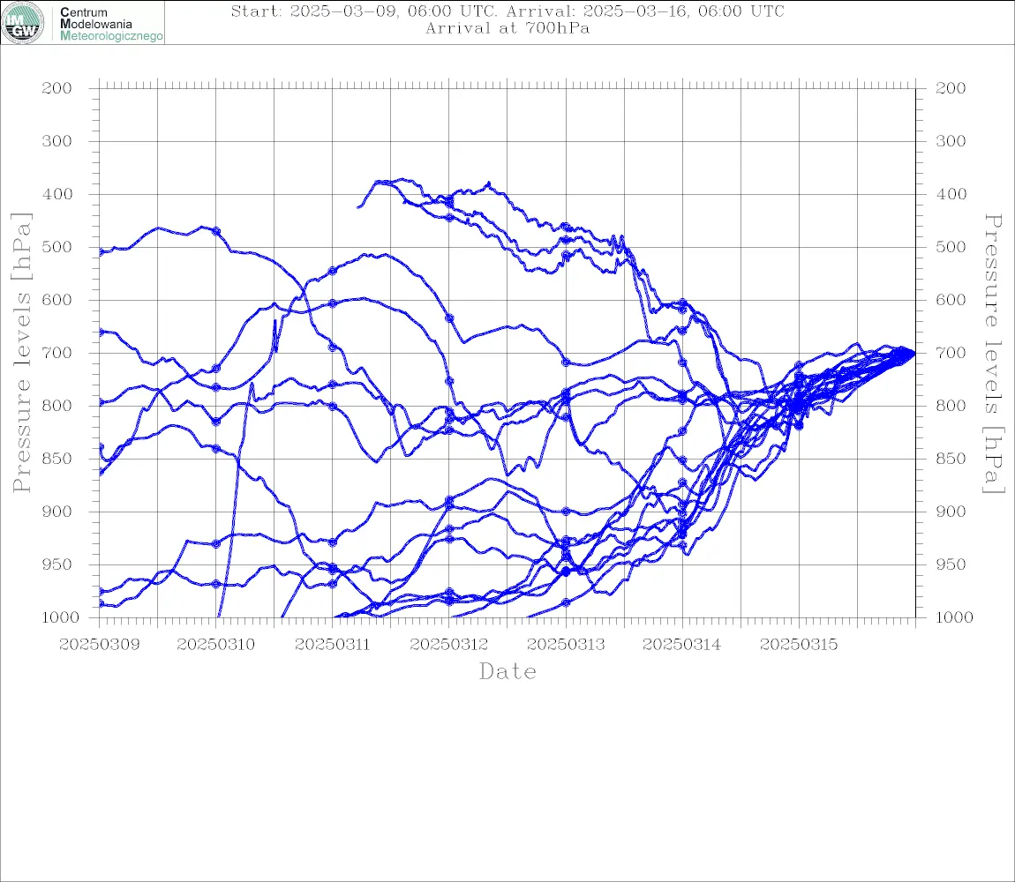Click the 20250315 date label
Image resolution: width=1015 pixels, height=882 pixels.
798,645
